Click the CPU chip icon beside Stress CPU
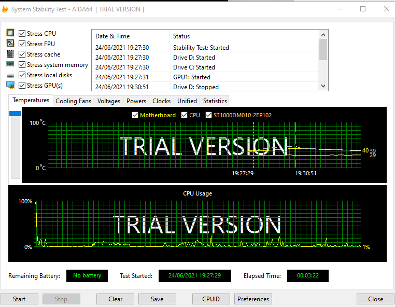Image resolution: width=395 pixels, height=307 pixels. coord(10,33)
